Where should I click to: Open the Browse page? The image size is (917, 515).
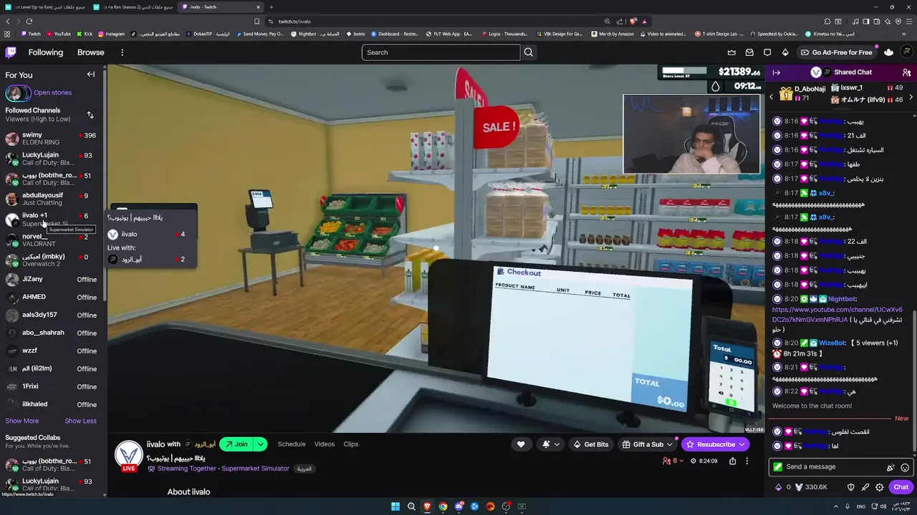pyautogui.click(x=91, y=52)
